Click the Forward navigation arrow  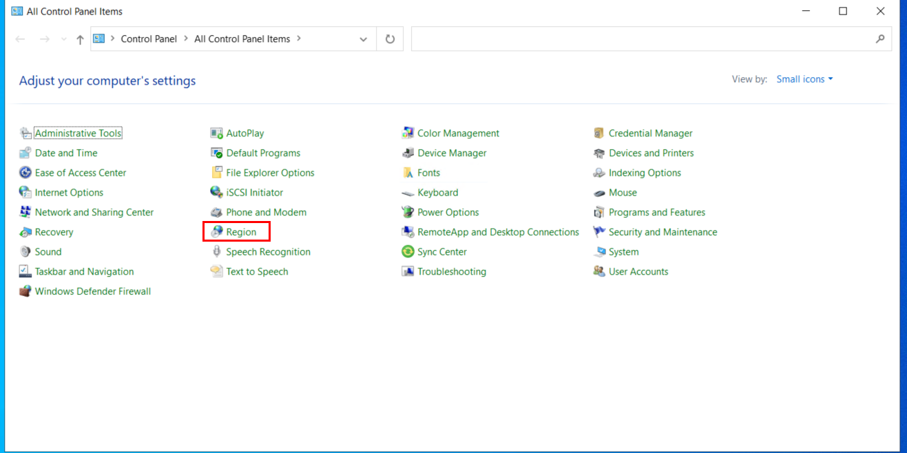coord(45,39)
